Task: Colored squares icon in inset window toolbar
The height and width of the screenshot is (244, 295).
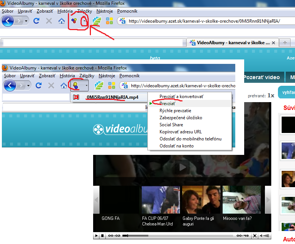Action: [112, 85]
